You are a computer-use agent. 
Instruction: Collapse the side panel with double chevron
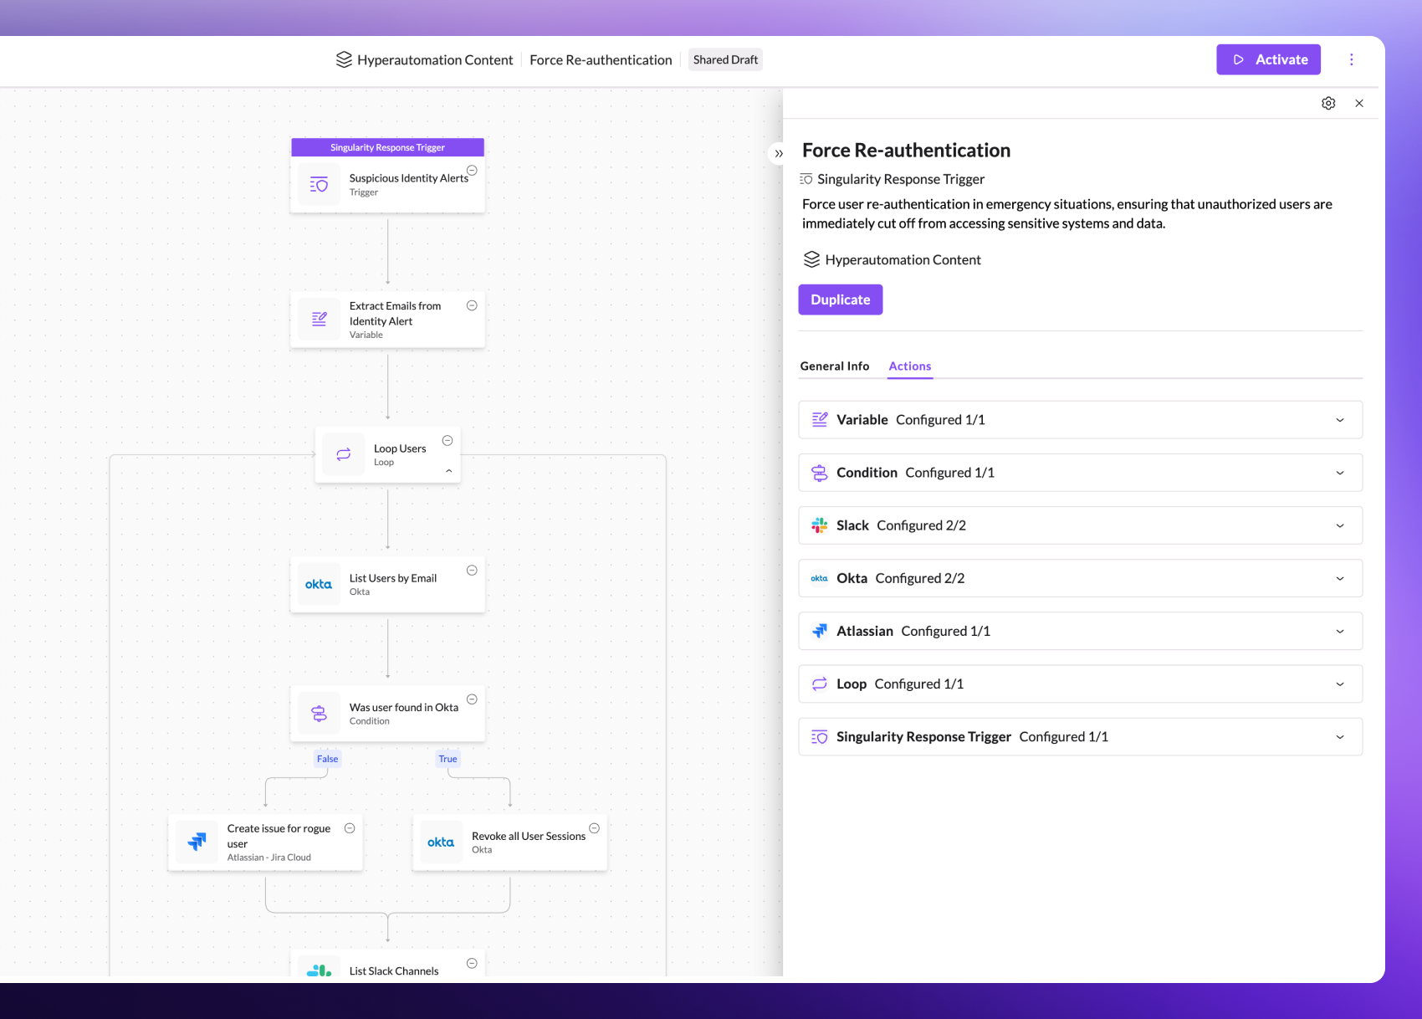[x=779, y=153]
